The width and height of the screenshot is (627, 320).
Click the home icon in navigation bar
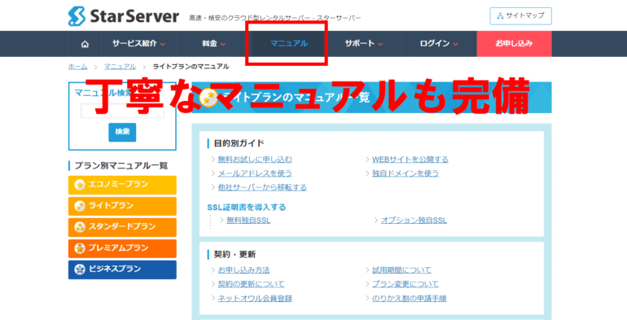pyautogui.click(x=85, y=44)
